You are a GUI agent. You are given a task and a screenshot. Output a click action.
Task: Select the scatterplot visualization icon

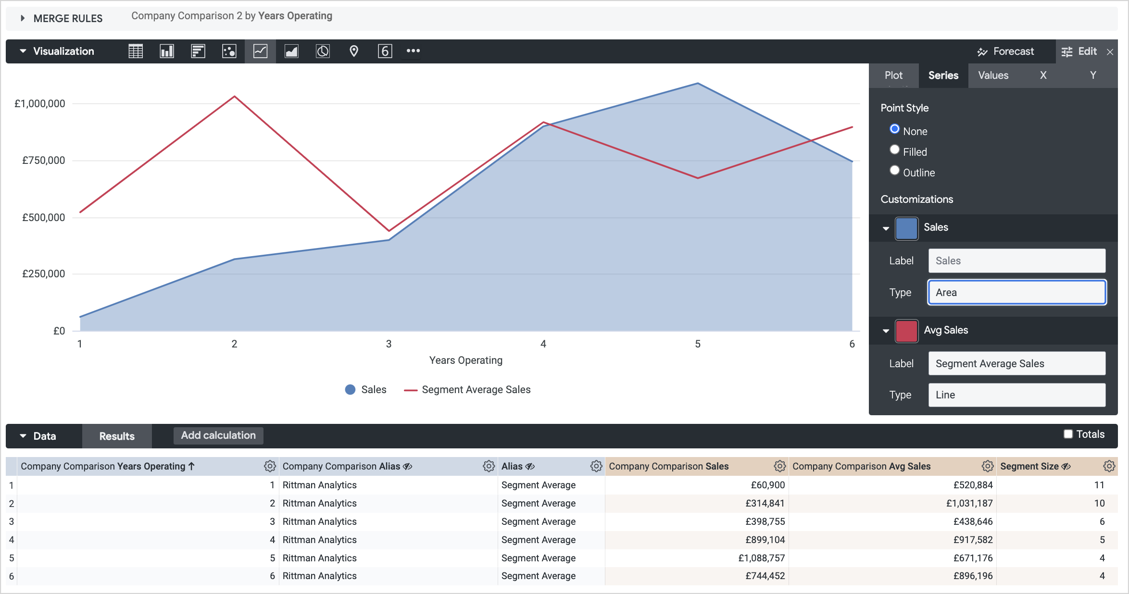(229, 51)
